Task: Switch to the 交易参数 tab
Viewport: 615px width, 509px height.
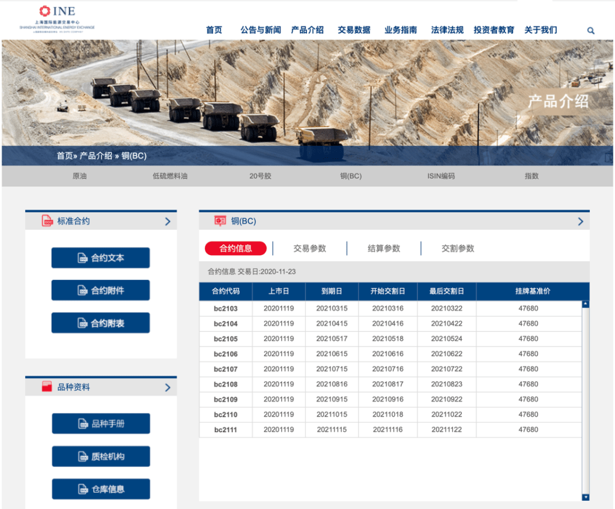Action: [x=309, y=248]
